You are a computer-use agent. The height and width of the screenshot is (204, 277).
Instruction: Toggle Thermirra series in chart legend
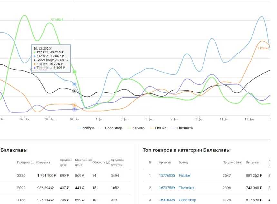pyautogui.click(x=182, y=128)
